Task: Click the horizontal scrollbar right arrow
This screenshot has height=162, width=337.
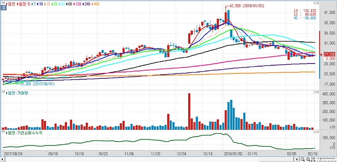Action: (297, 159)
